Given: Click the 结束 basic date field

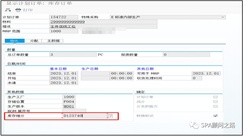Looking at the screenshot, I should click(x=64, y=73).
